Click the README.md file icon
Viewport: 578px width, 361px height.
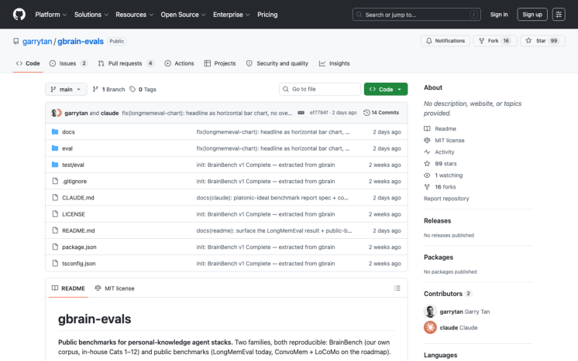(55, 230)
